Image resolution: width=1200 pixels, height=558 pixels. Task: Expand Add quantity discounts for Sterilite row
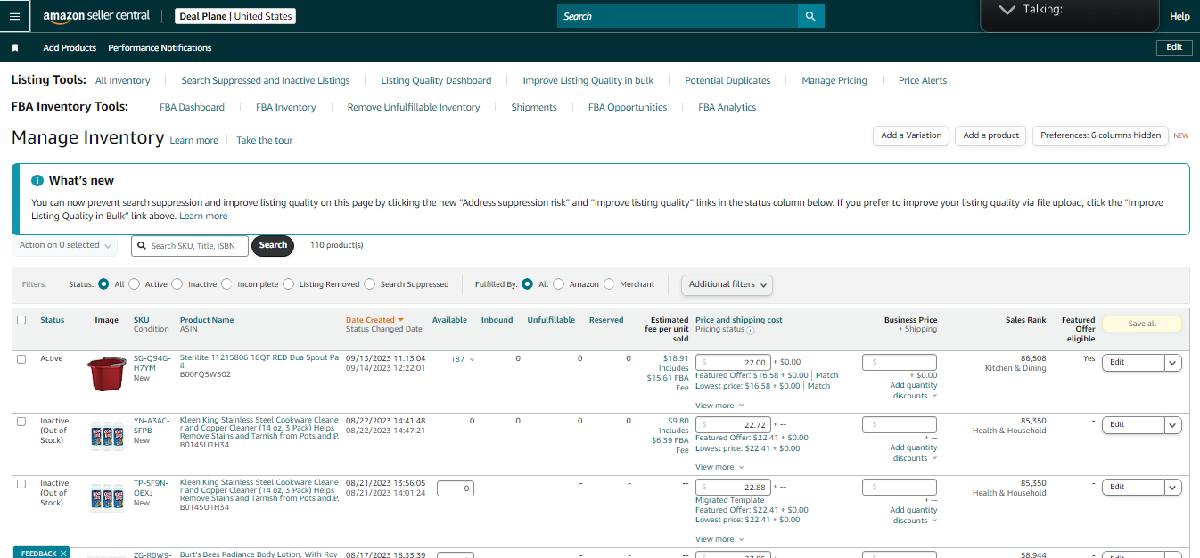pyautogui.click(x=914, y=390)
